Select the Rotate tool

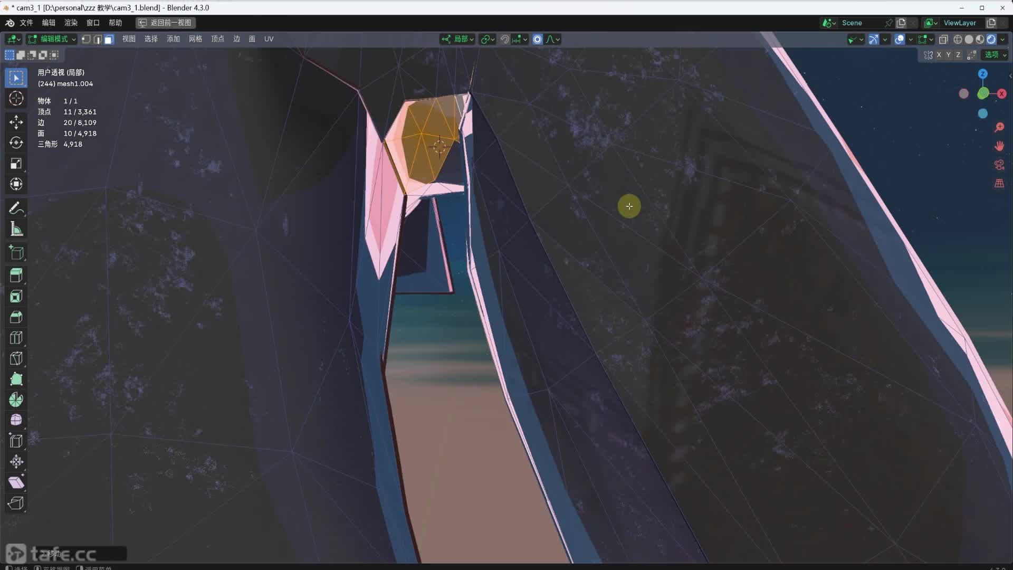(16, 143)
